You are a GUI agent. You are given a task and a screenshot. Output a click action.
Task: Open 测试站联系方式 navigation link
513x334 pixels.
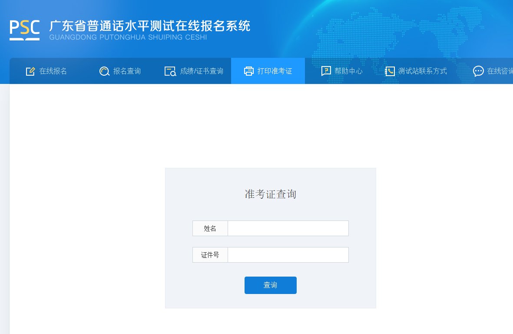416,71
